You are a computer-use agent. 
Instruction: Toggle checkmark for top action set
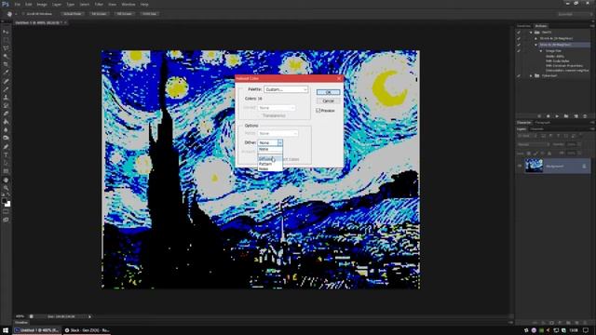click(x=519, y=33)
